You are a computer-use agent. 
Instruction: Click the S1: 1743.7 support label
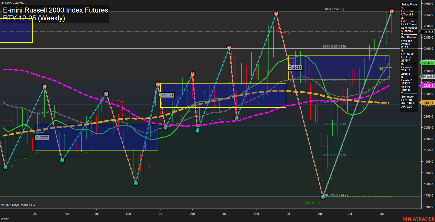point(314,202)
